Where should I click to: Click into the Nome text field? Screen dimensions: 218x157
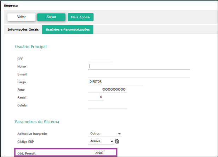[x=139, y=67]
